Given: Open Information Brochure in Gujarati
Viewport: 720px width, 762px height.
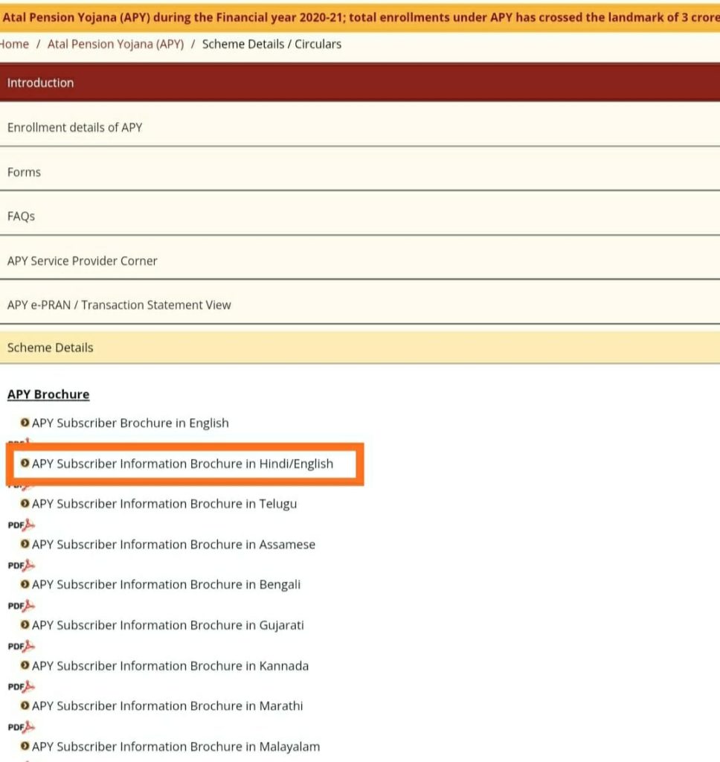Looking at the screenshot, I should coord(167,625).
